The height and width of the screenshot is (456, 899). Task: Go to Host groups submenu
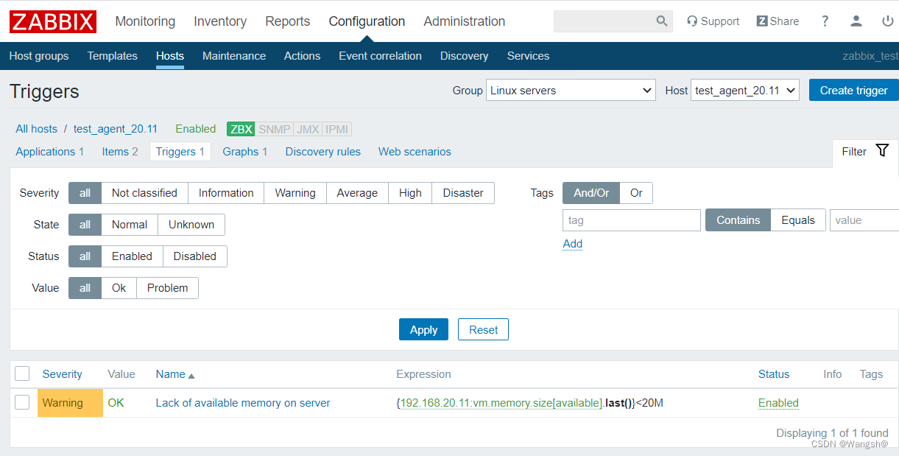39,56
